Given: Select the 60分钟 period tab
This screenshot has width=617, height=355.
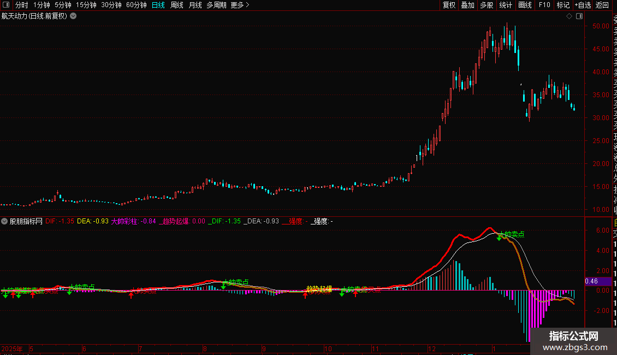Looking at the screenshot, I should pyautogui.click(x=137, y=5).
